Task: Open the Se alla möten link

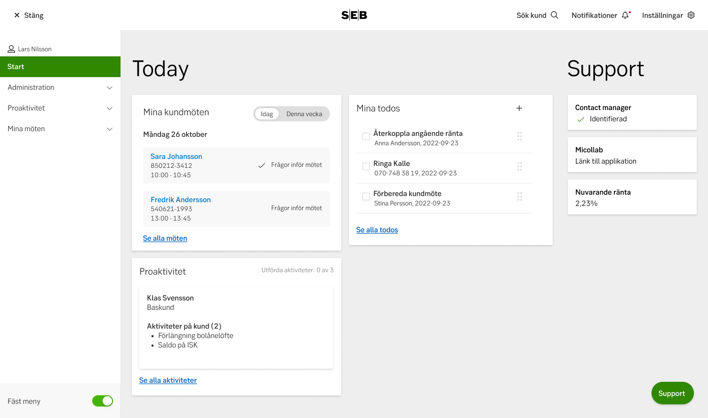Action: pyautogui.click(x=165, y=238)
